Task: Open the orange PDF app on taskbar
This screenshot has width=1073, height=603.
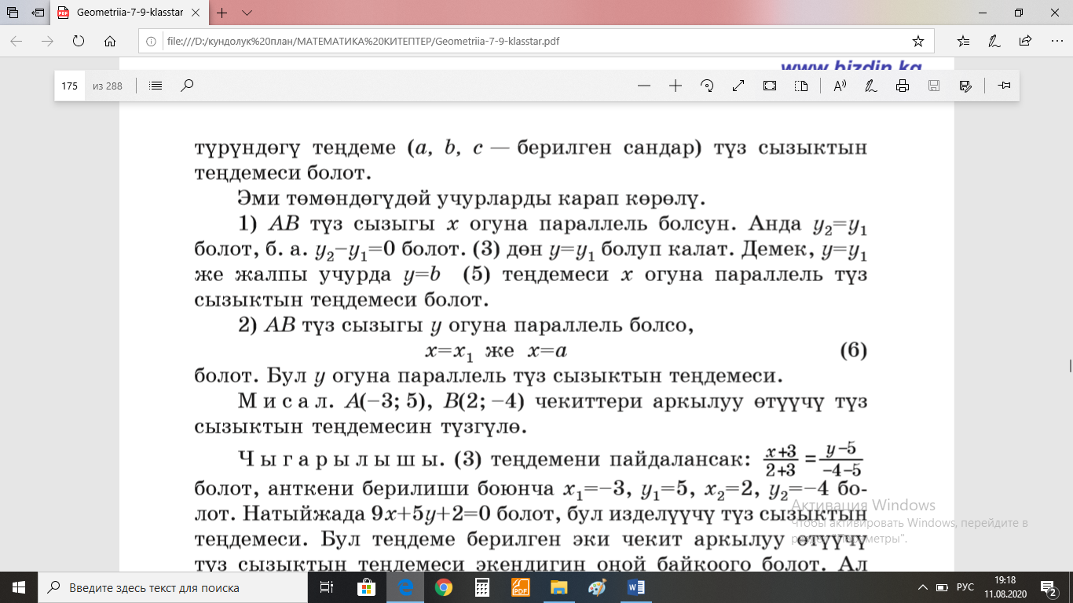Action: click(521, 587)
